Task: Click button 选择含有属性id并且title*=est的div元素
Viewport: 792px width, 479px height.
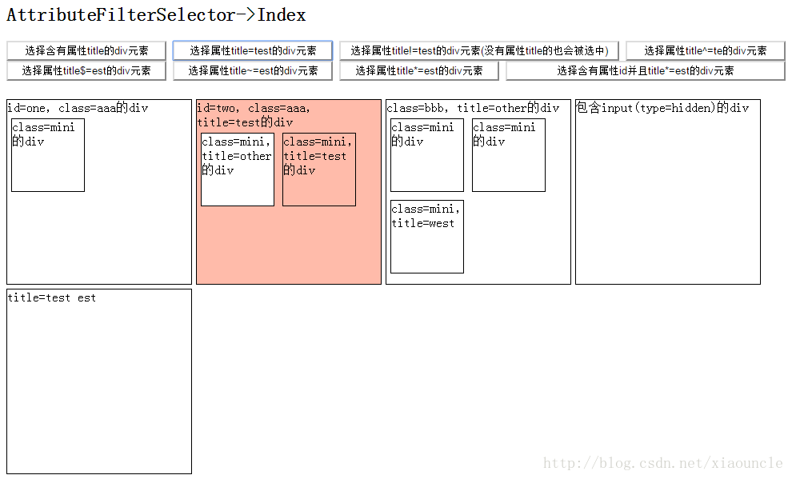Action: click(x=646, y=70)
